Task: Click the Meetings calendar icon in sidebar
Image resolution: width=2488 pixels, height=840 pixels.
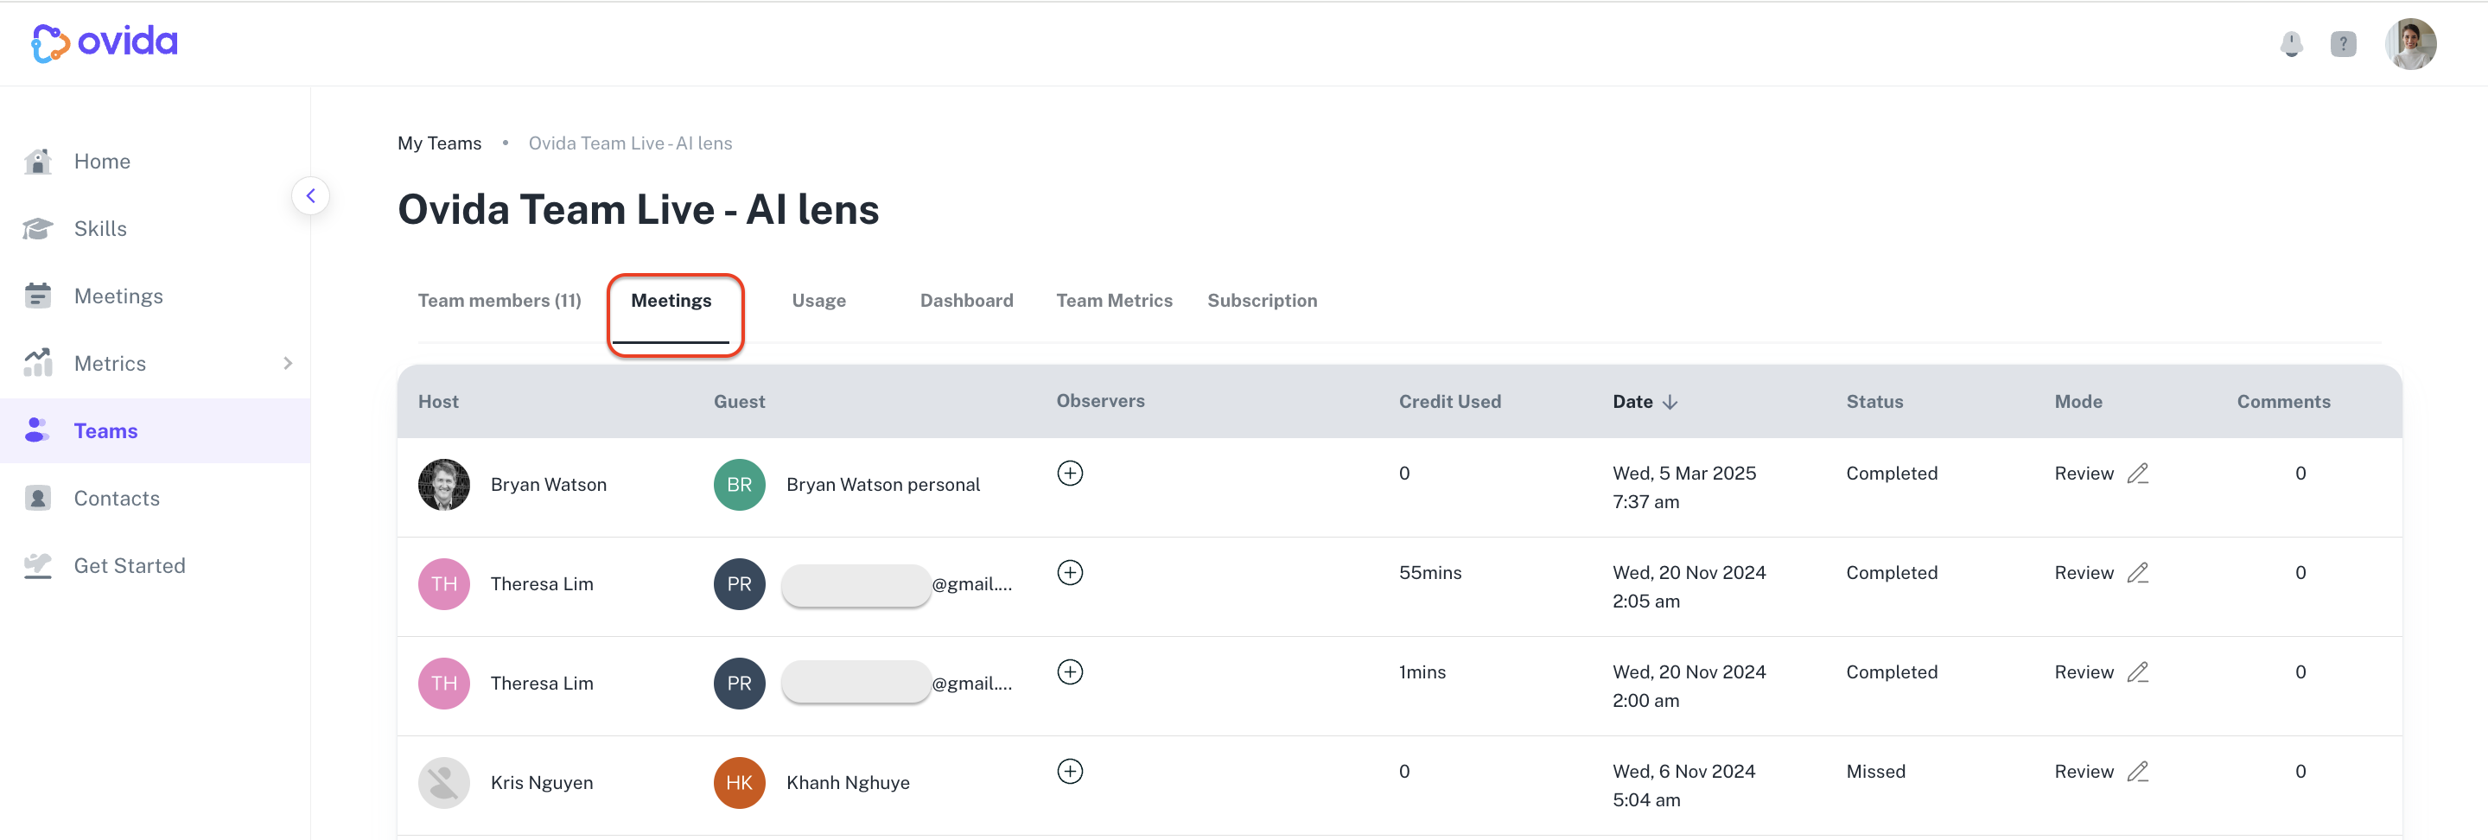Action: (x=38, y=296)
